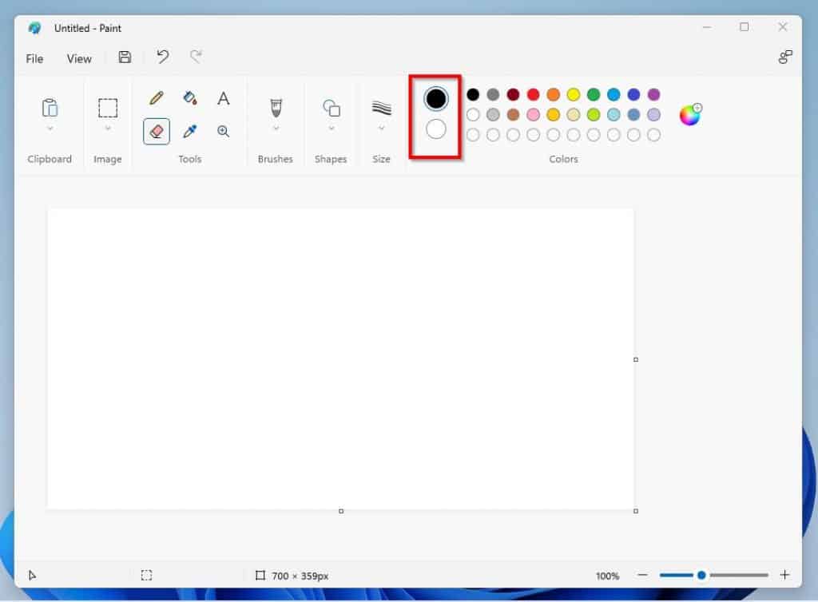Pick the bright red palette swatch
The height and width of the screenshot is (602, 818).
533,94
